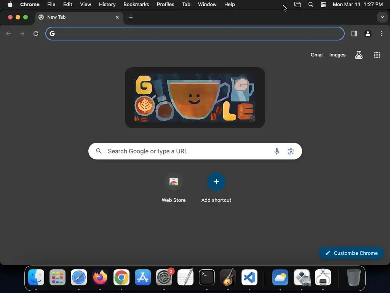The image size is (390, 293).
Task: Open the Tab menu
Action: 186,5
